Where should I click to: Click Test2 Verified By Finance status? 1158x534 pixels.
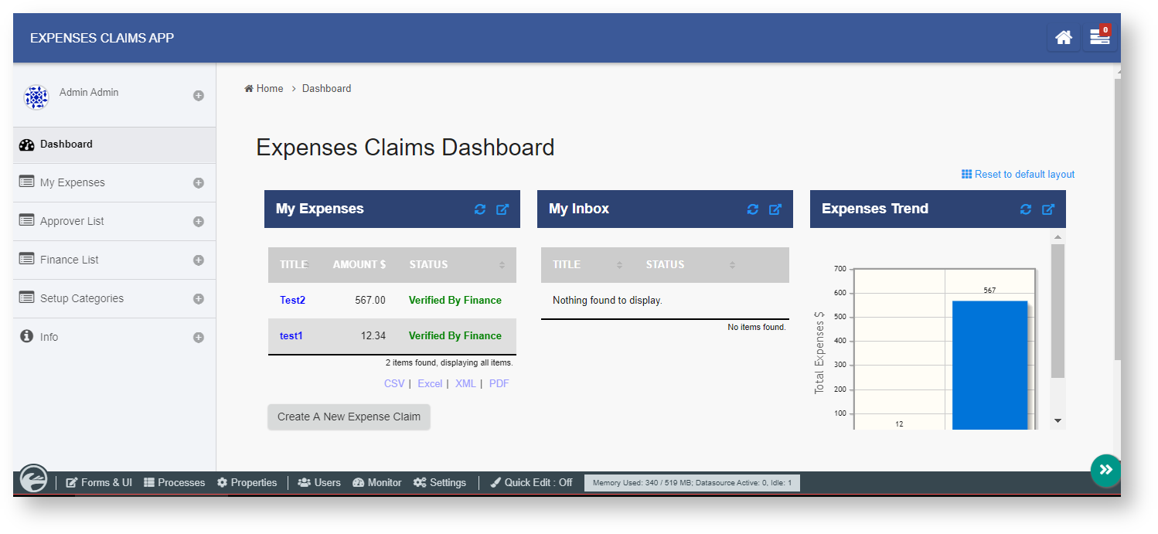(455, 301)
